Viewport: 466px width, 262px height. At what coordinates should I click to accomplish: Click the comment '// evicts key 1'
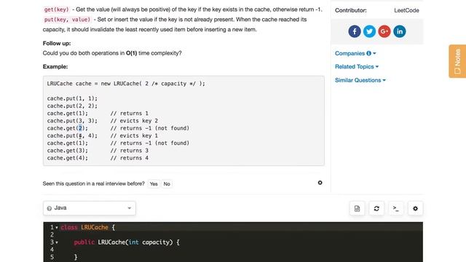pos(134,136)
